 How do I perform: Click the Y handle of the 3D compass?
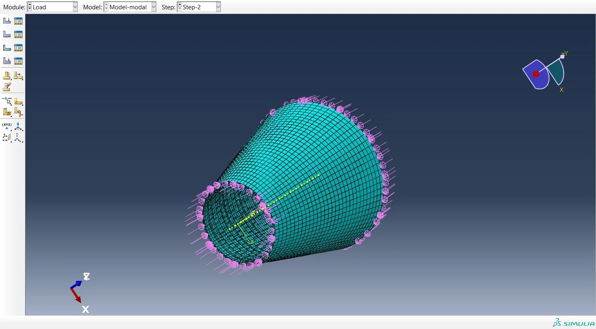[562, 56]
